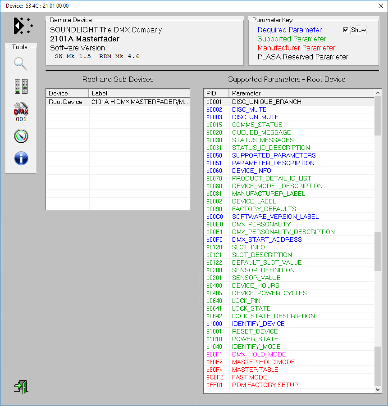Close the device window
Image resolution: width=388 pixels, height=406 pixels.
pyautogui.click(x=380, y=6)
